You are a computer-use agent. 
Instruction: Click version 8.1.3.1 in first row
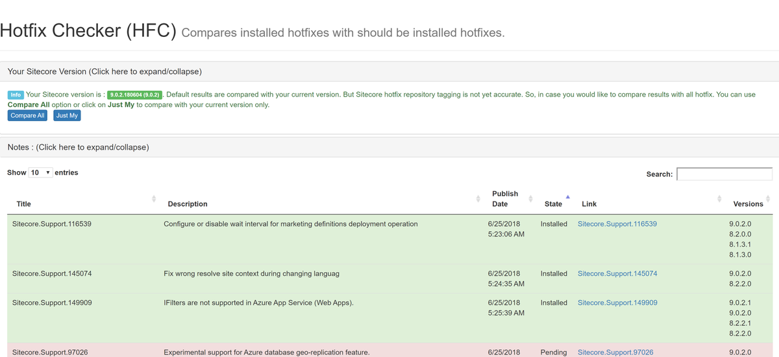[740, 245]
